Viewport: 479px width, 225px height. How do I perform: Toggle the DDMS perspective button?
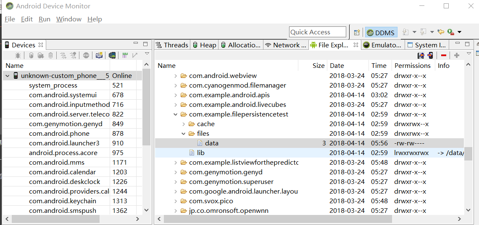pyautogui.click(x=380, y=32)
